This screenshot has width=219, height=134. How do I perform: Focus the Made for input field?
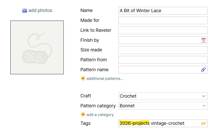click(x=163, y=20)
